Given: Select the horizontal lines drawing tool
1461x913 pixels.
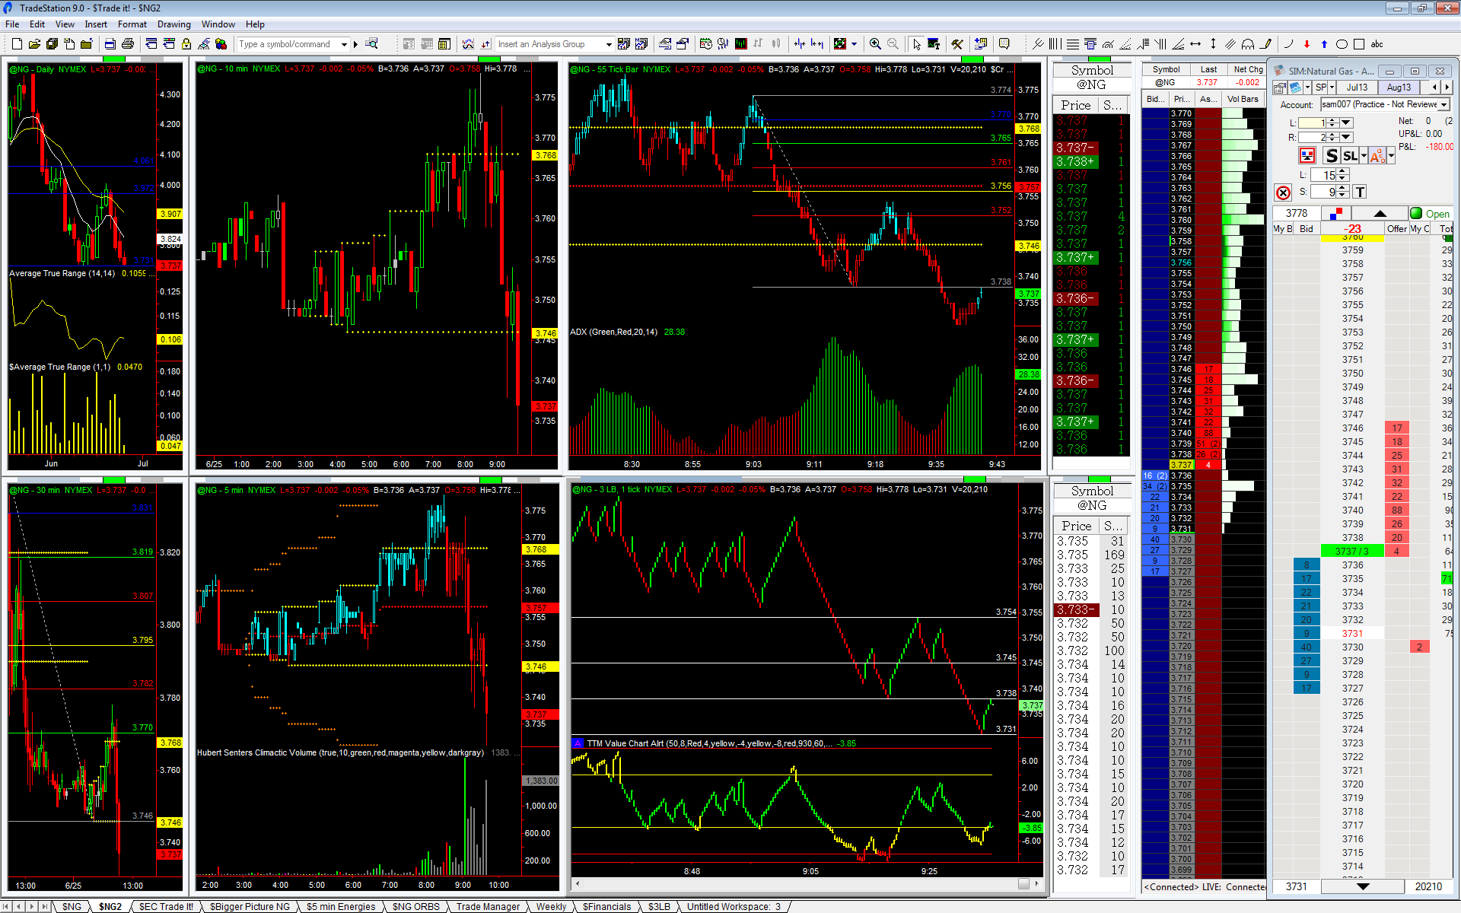Looking at the screenshot, I should [x=1072, y=44].
